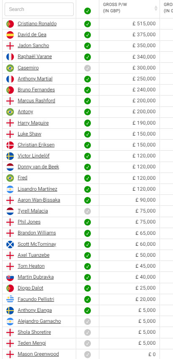The image size is (173, 359).
Task: Click the Netherlands flag next to Donny van de Beek
Action: (x=10, y=167)
